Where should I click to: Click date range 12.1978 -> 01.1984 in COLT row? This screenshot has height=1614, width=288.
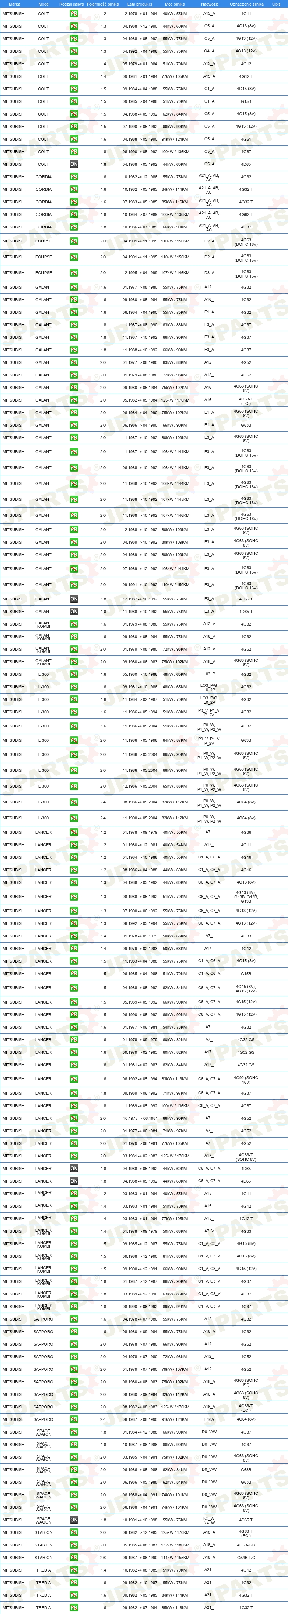click(140, 14)
